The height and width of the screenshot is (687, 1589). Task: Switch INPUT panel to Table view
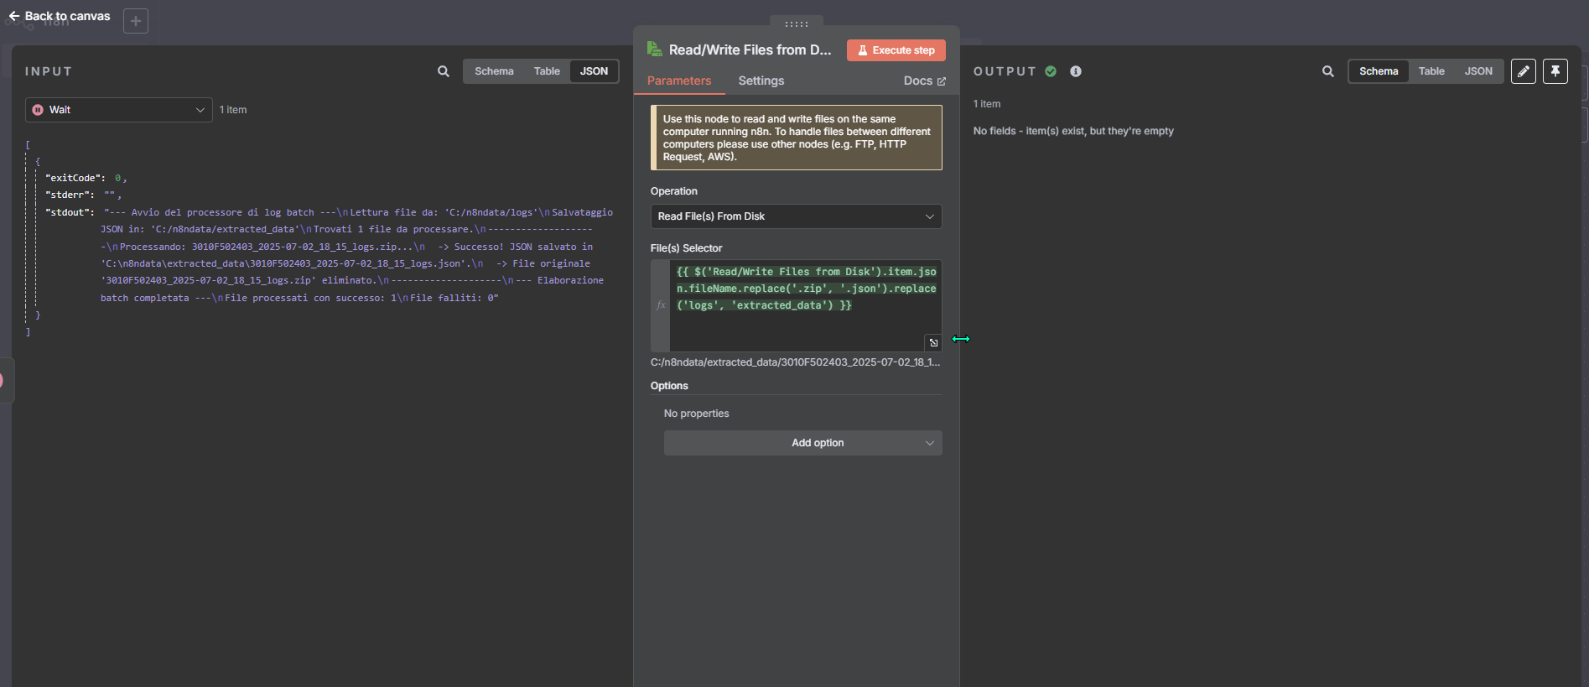(547, 71)
